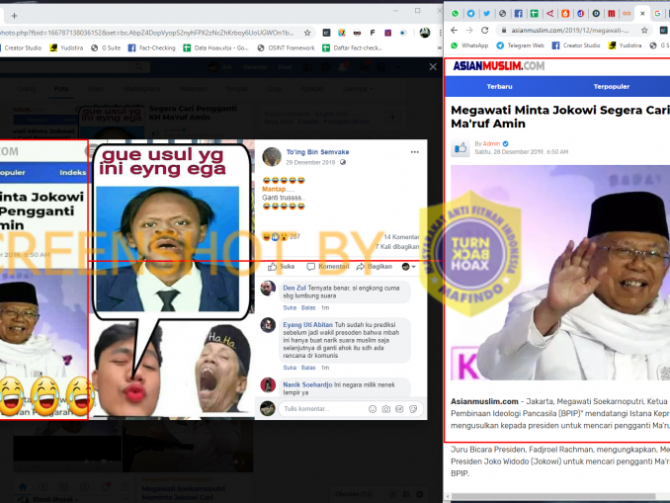670x503 pixels.
Task: Go forward in the asianmuslim window
Action: [x=469, y=31]
